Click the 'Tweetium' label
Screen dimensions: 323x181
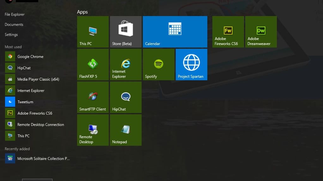click(x=25, y=102)
